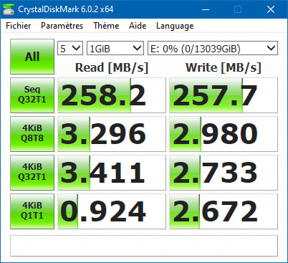This screenshot has height=263, width=288.
Task: Open the 1GiB test size dropdown
Action: [115, 48]
